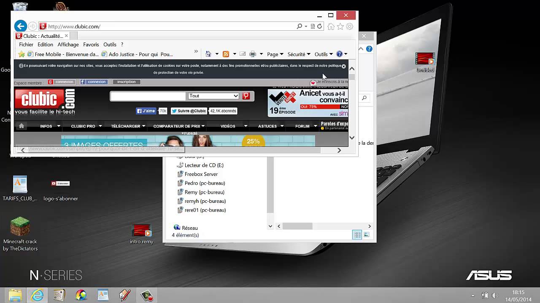Image resolution: width=540 pixels, height=303 pixels.
Task: Dismiss cookie notice with its X
Action: pos(343,66)
